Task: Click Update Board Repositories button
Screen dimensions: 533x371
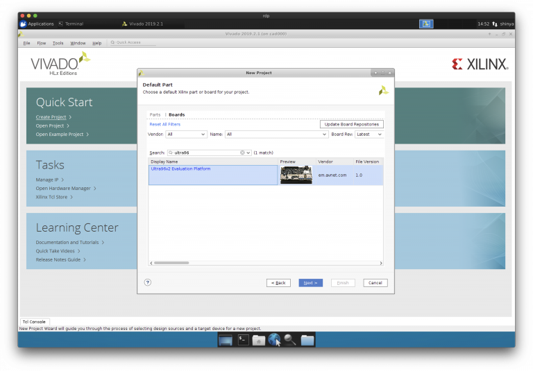Action: 352,124
